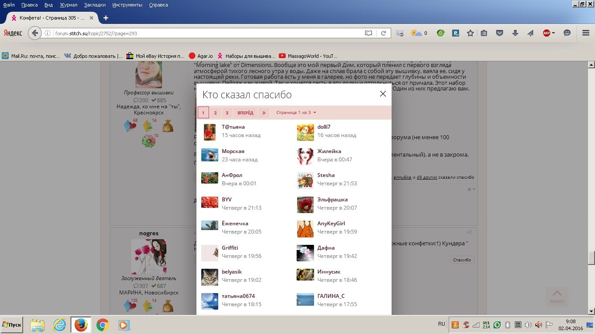595x334 pixels.
Task: Open a new browser tab
Action: coord(105,18)
